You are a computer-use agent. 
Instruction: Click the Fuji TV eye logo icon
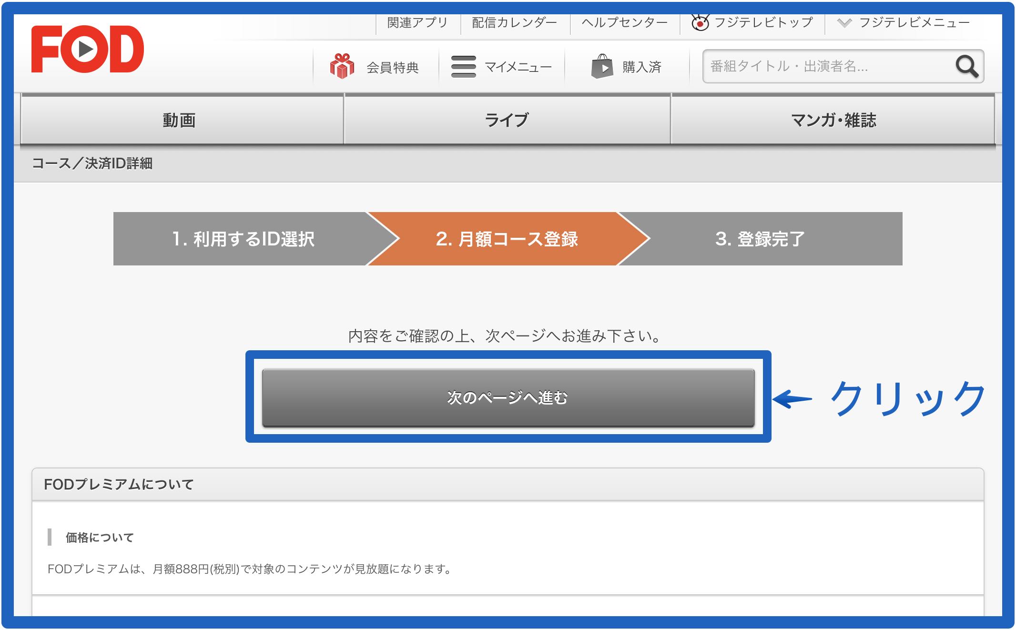tap(700, 22)
